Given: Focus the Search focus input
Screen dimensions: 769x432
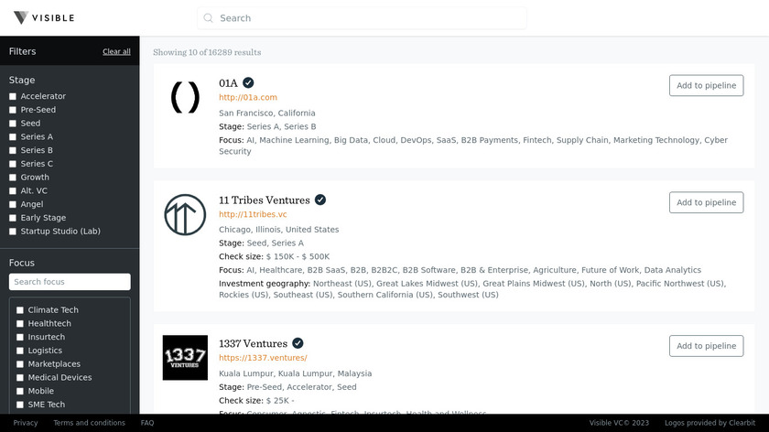Looking at the screenshot, I should coord(70,282).
